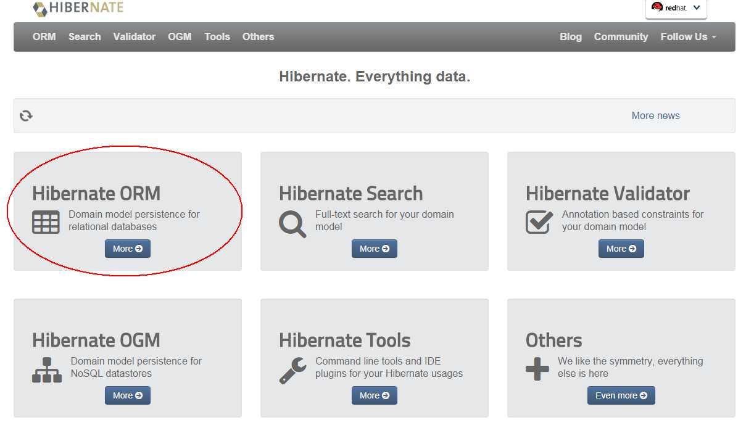The image size is (746, 425).
Task: Open the Follow Us dropdown menu
Action: (x=688, y=36)
